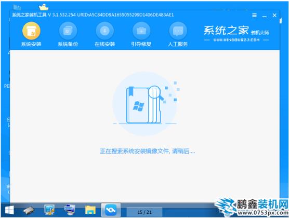Viewport: 289px width, 218px height.
Task: Open File Explorer folder in taskbar
Action: 90,210
